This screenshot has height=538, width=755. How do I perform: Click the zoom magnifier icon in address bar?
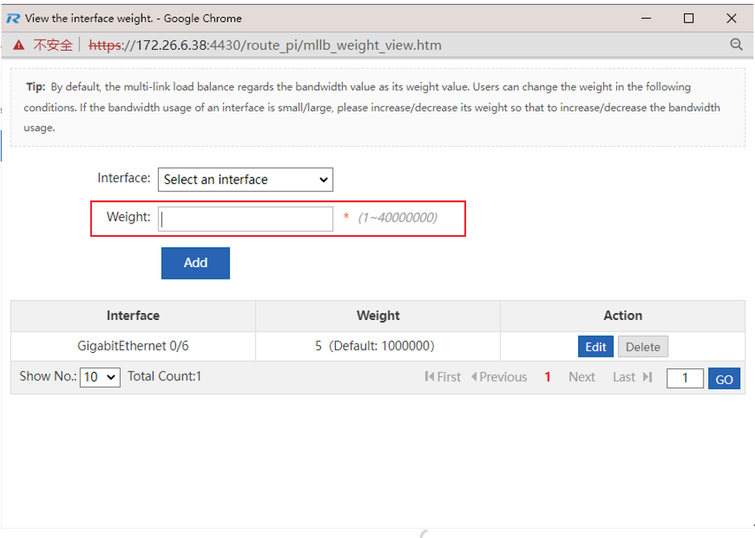[x=736, y=45]
